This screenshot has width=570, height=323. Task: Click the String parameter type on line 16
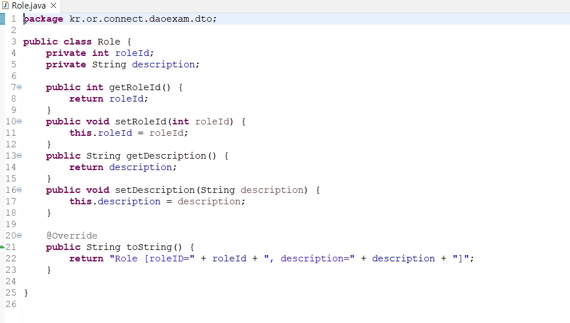[218, 190]
